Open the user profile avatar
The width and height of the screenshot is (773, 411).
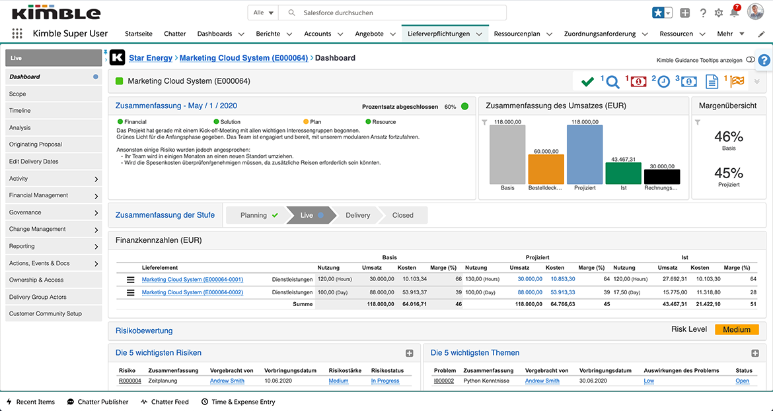click(x=755, y=12)
